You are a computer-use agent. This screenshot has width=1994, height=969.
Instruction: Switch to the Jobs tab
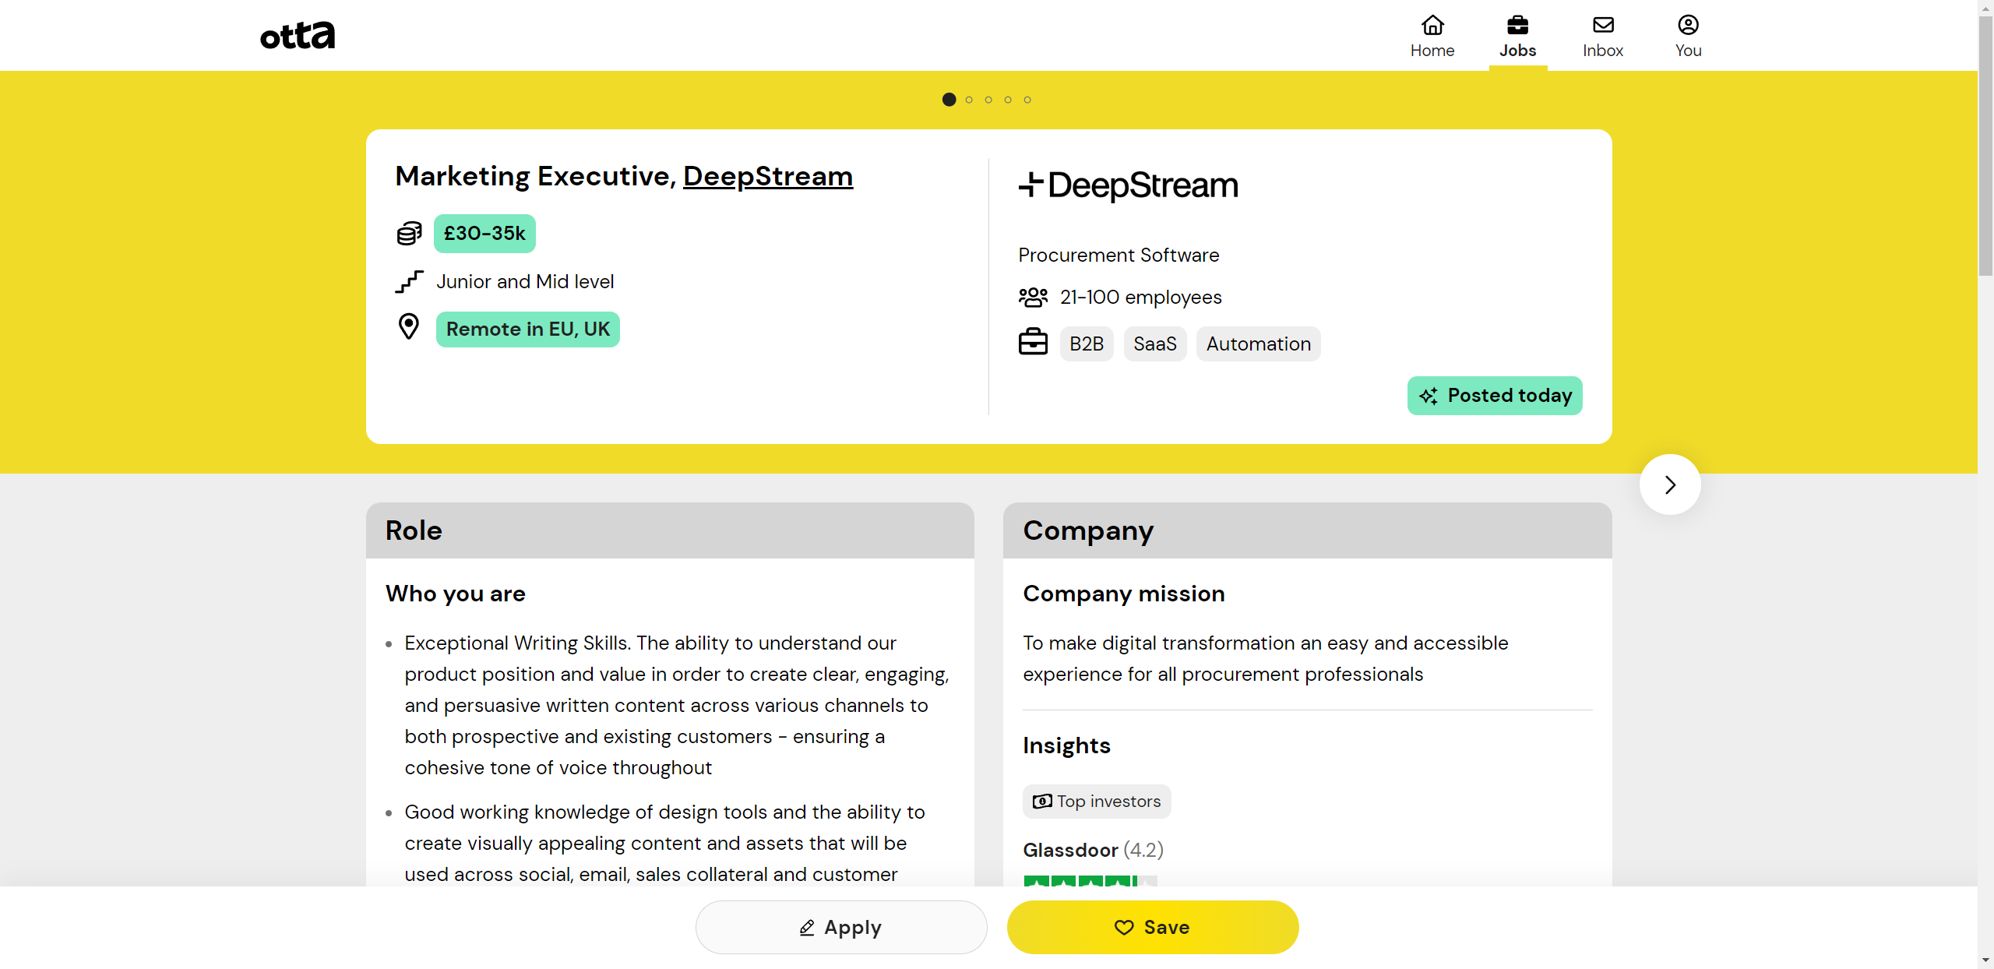click(x=1517, y=37)
